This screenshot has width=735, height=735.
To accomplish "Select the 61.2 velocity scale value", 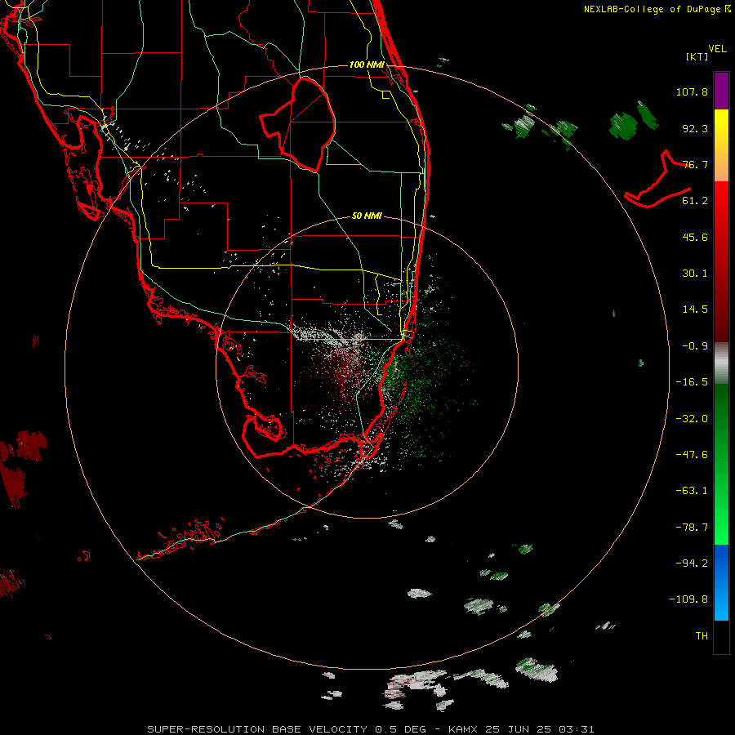I will coord(695,201).
